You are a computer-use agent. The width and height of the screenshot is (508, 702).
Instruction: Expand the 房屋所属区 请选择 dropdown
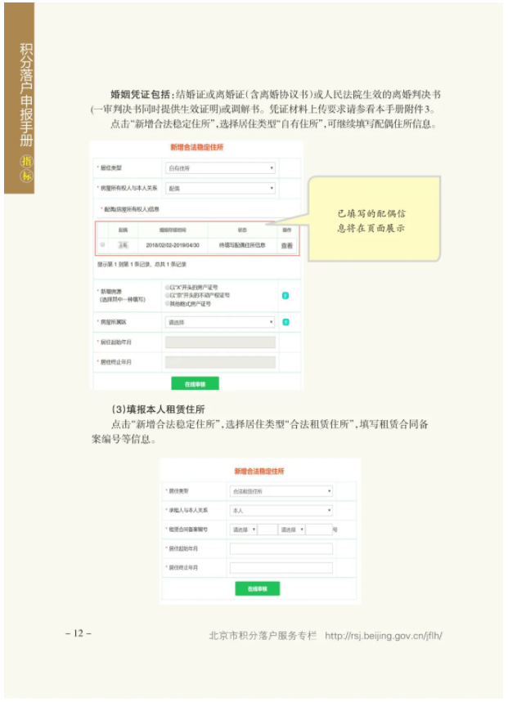coord(220,322)
